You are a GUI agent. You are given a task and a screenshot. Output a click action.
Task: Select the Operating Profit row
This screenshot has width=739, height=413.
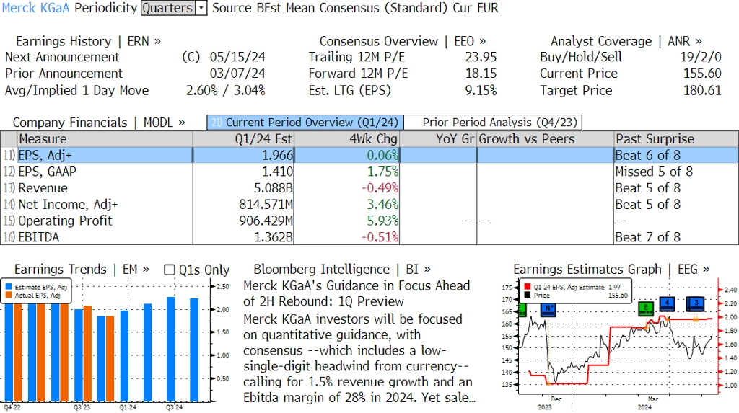tap(369, 221)
